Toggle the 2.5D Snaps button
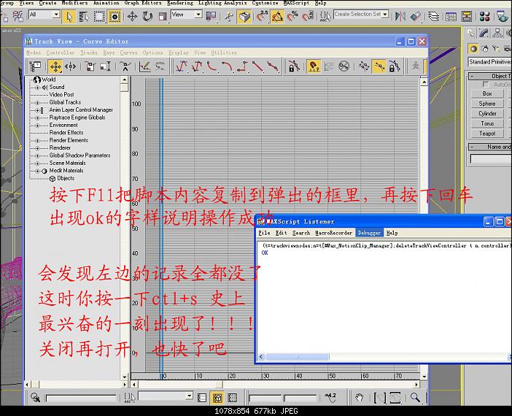Image resolution: width=512 pixels, height=416 pixels. point(263,16)
